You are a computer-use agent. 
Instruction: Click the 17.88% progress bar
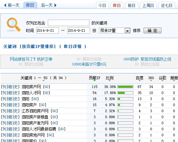125,93
